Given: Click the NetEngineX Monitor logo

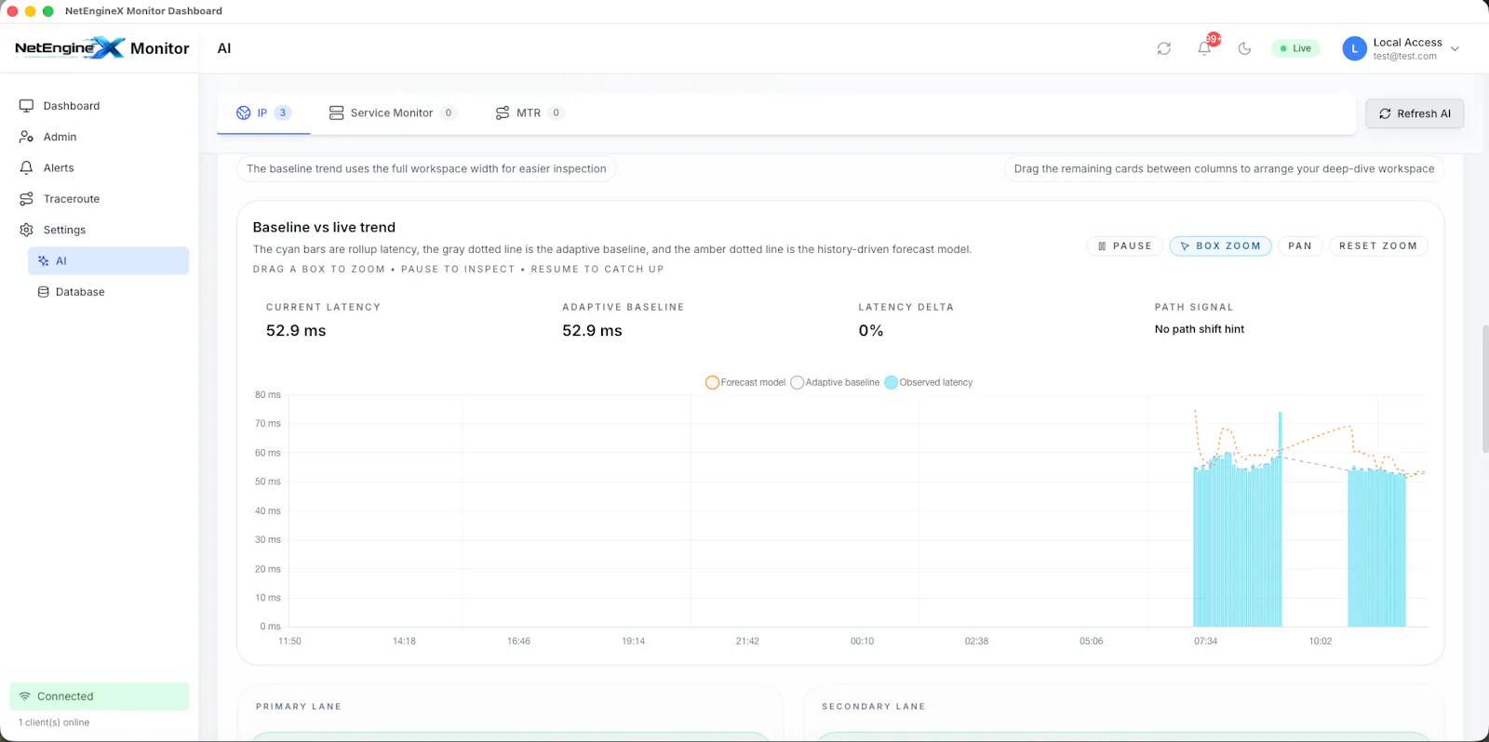Looking at the screenshot, I should point(101,48).
